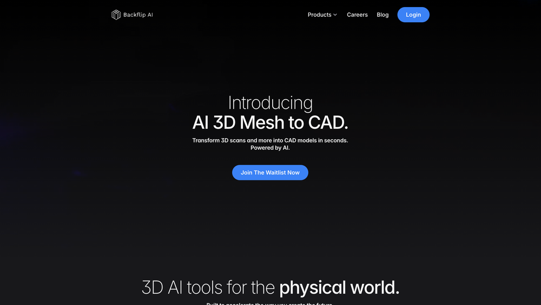The height and width of the screenshot is (305, 541).
Task: Expand the Products dropdown chevron
Action: tap(335, 15)
